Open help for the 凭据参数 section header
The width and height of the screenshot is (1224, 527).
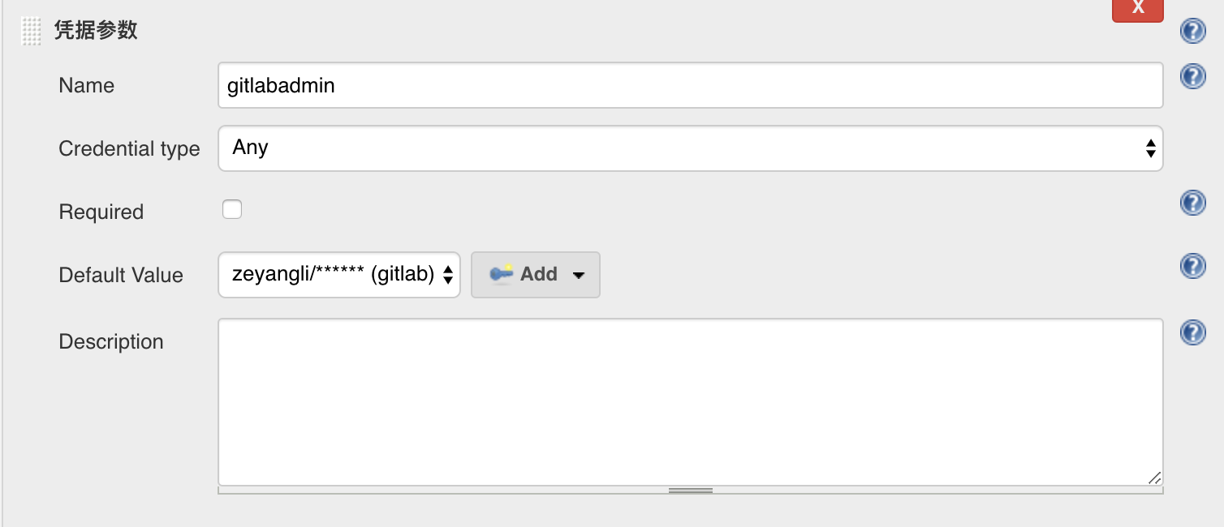1192,32
